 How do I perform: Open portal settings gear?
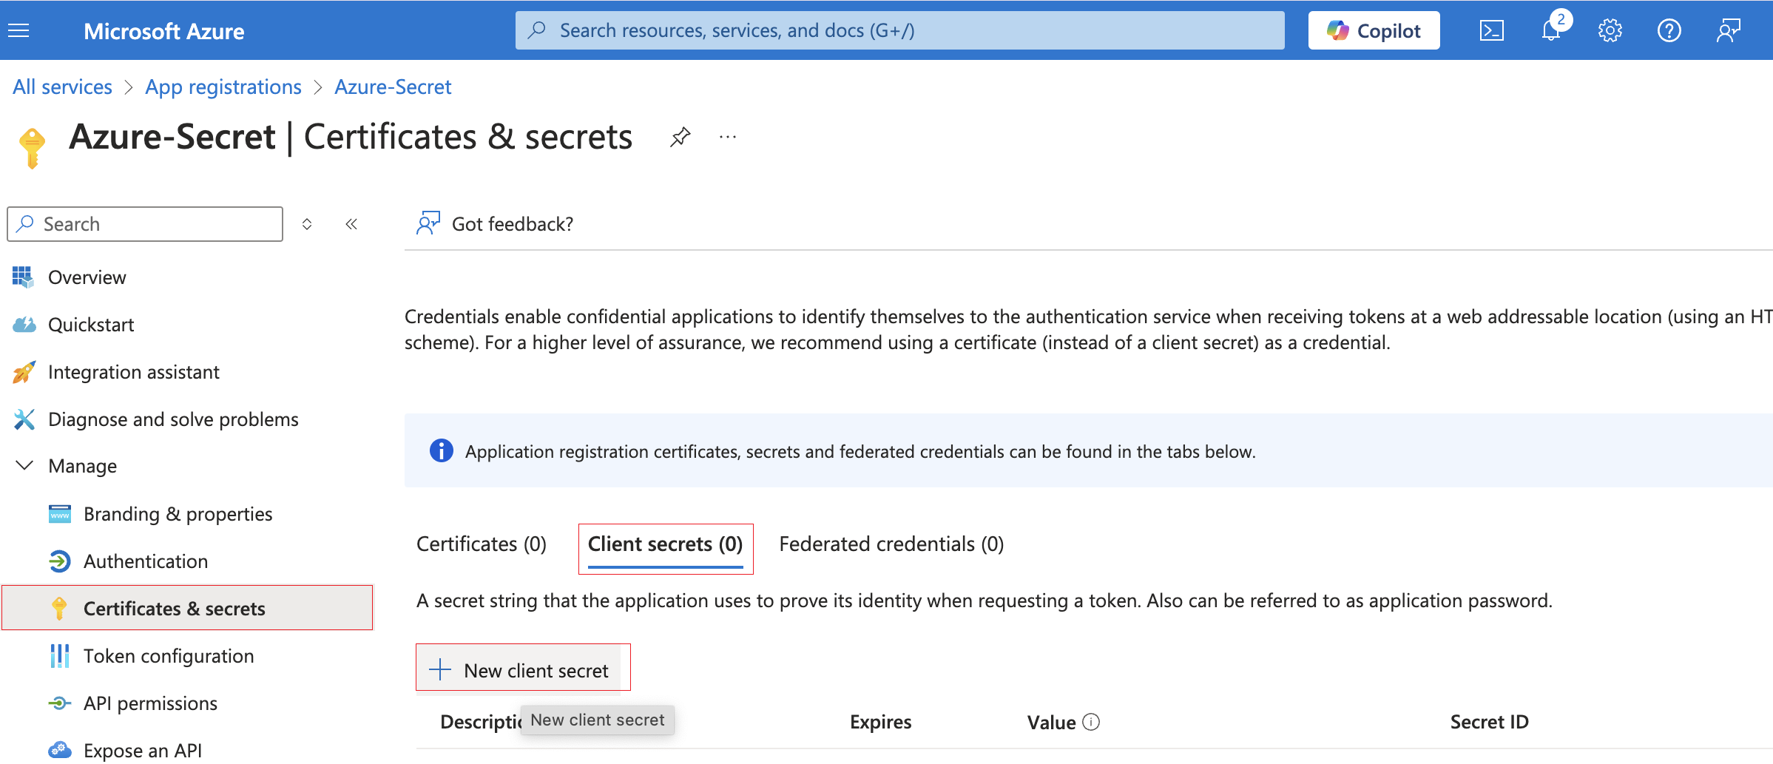click(x=1610, y=30)
